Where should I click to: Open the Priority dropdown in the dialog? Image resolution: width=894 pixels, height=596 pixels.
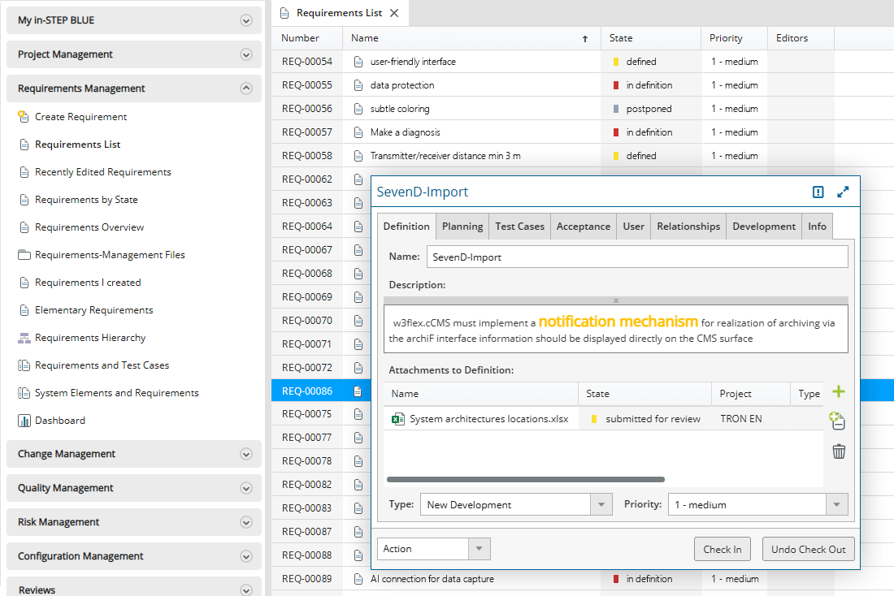click(x=837, y=504)
